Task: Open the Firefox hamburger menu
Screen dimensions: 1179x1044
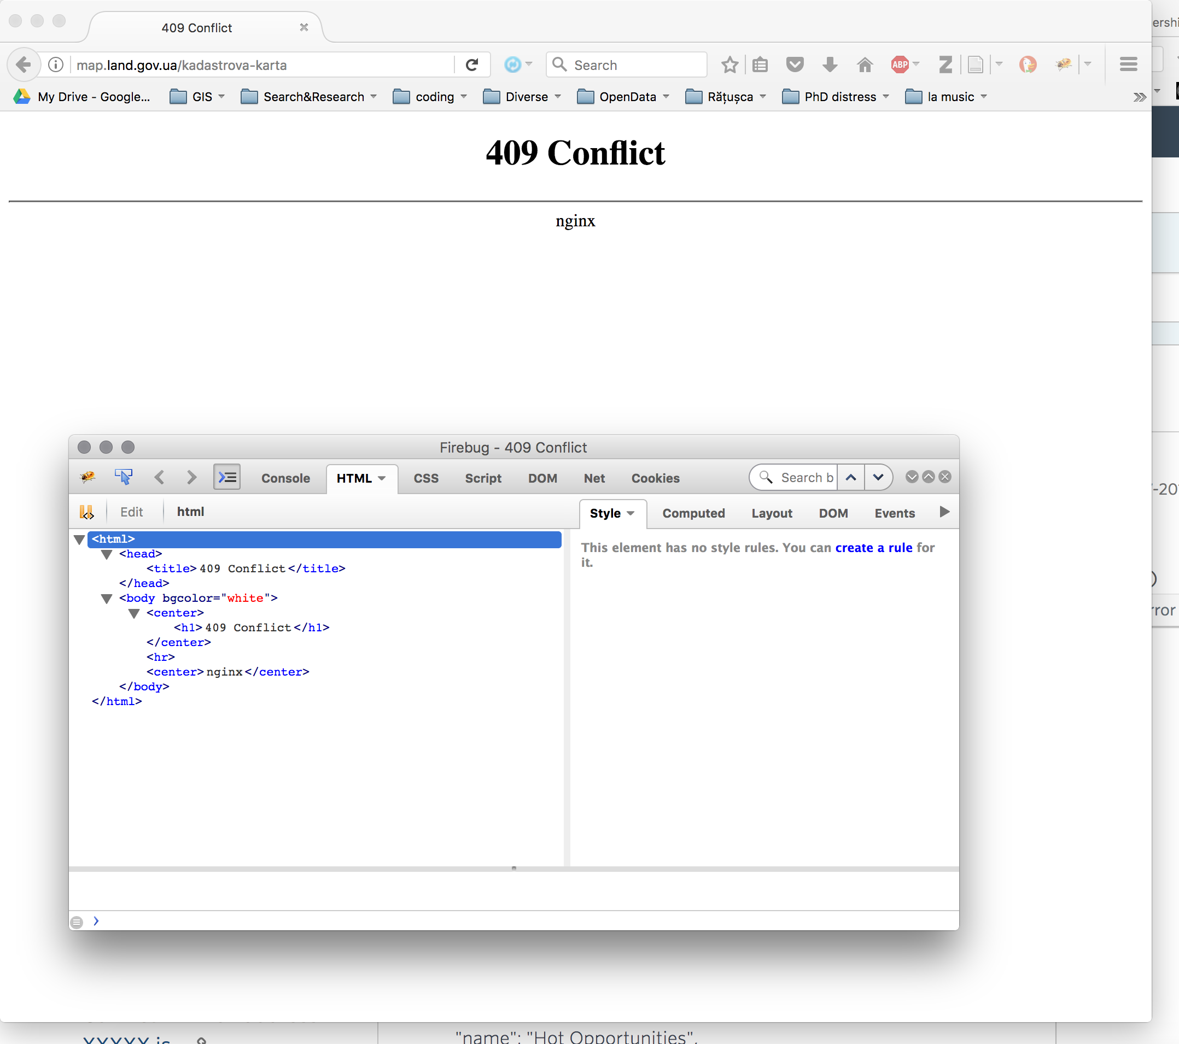Action: coord(1128,64)
